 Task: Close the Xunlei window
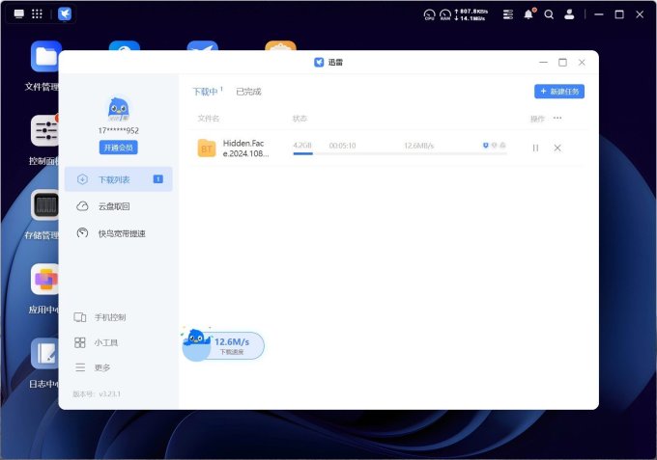[x=582, y=63]
